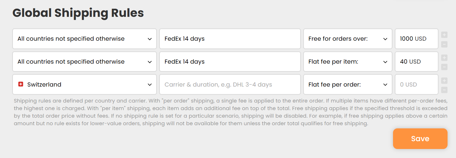Expand the Switzerland country dropdown
The width and height of the screenshot is (456, 158).
point(85,85)
